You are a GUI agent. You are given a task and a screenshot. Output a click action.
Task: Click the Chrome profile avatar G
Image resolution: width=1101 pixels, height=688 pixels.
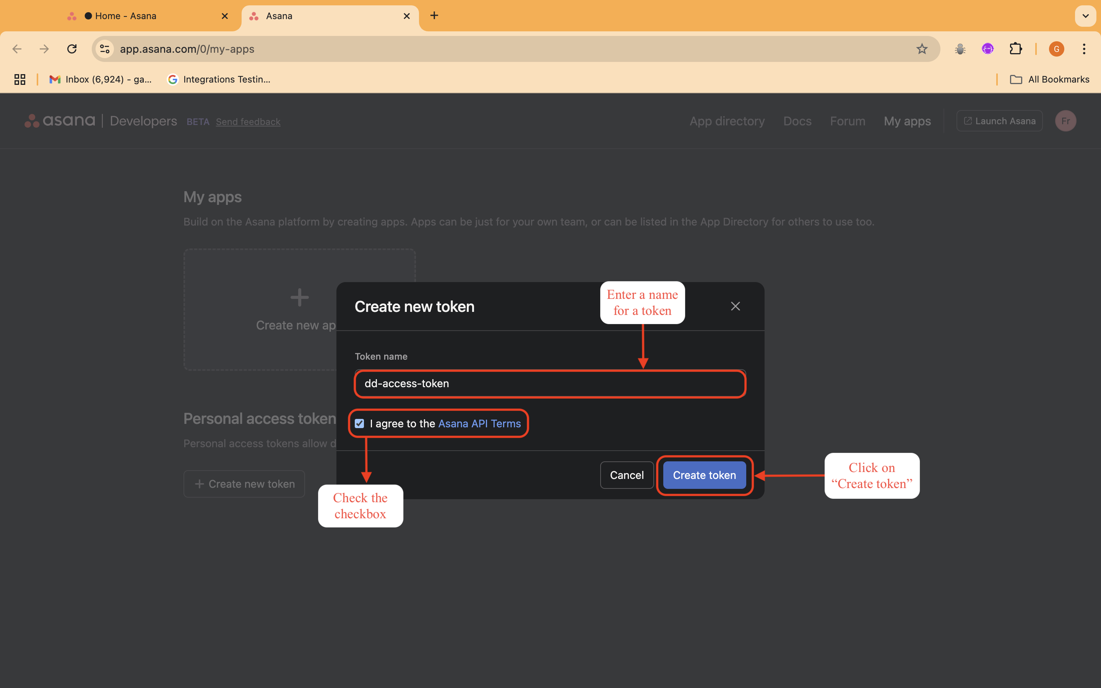[1056, 49]
